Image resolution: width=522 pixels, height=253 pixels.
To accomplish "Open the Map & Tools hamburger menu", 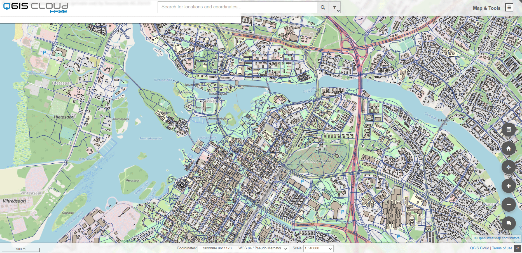I will coord(509,8).
